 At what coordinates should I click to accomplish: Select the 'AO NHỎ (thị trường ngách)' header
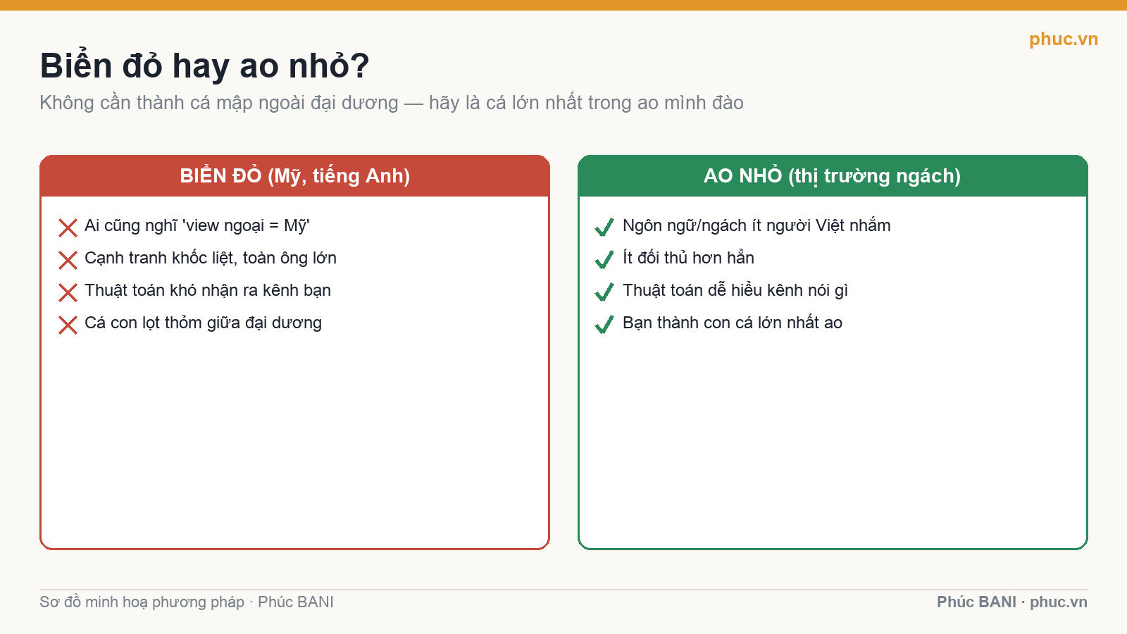[833, 175]
